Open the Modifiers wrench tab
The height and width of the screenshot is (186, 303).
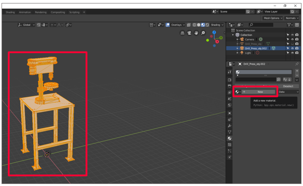(229, 126)
